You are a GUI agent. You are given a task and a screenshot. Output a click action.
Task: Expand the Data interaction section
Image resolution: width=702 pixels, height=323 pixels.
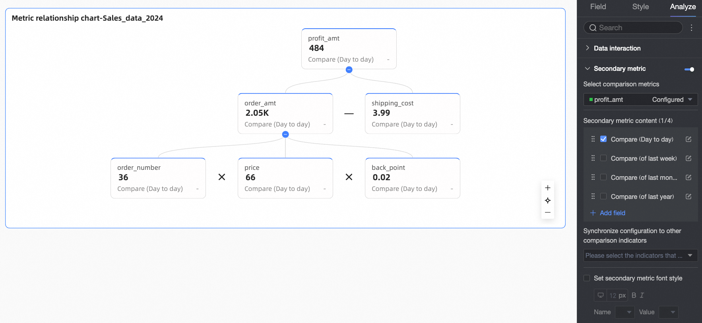pyautogui.click(x=617, y=48)
